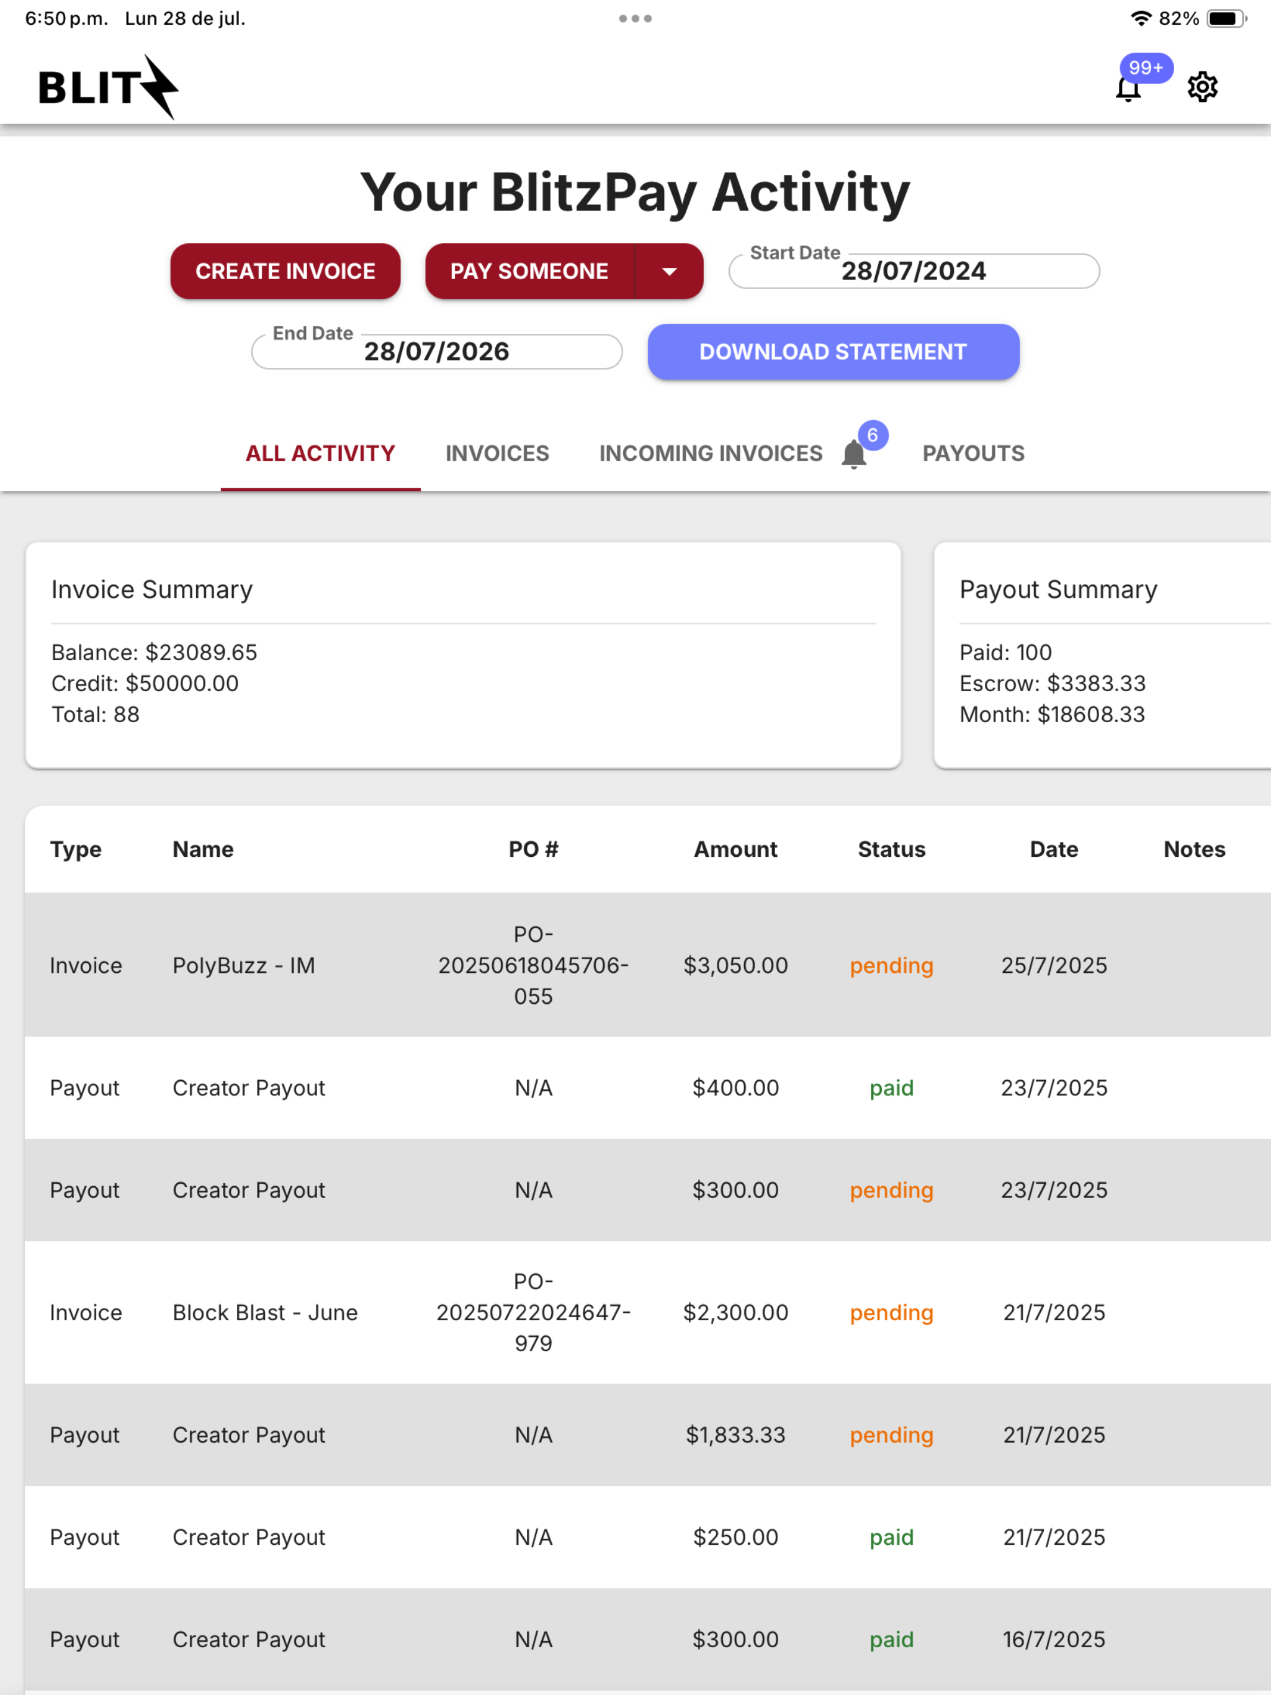
Task: Click the Payout Summary card title
Action: (1059, 589)
